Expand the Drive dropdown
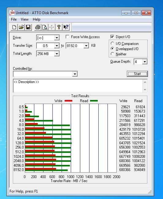The image size is (163, 199). 57,38
